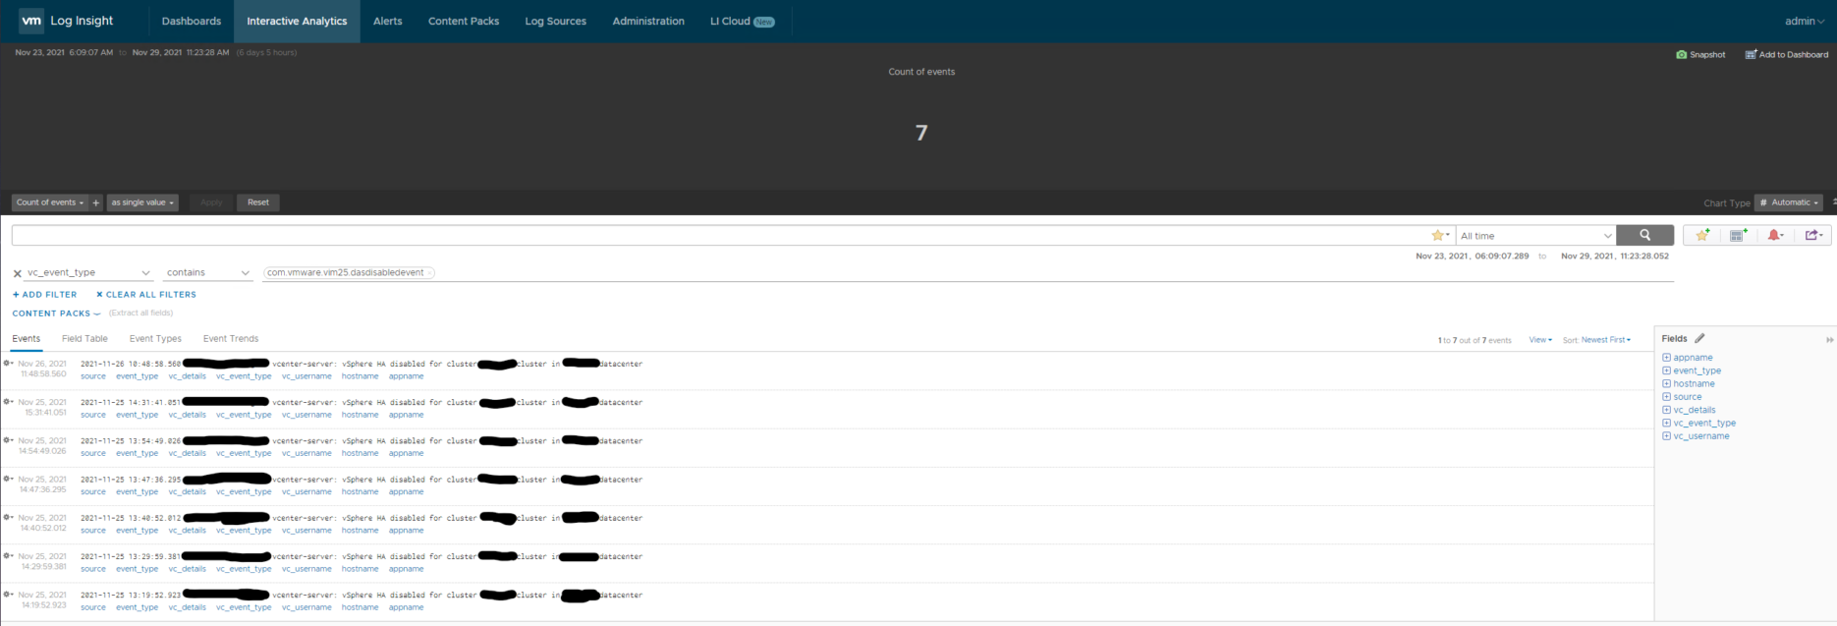Open gear menu for the 11:48:58.560 event
Viewport: 1837px width, 626px height.
[8, 364]
